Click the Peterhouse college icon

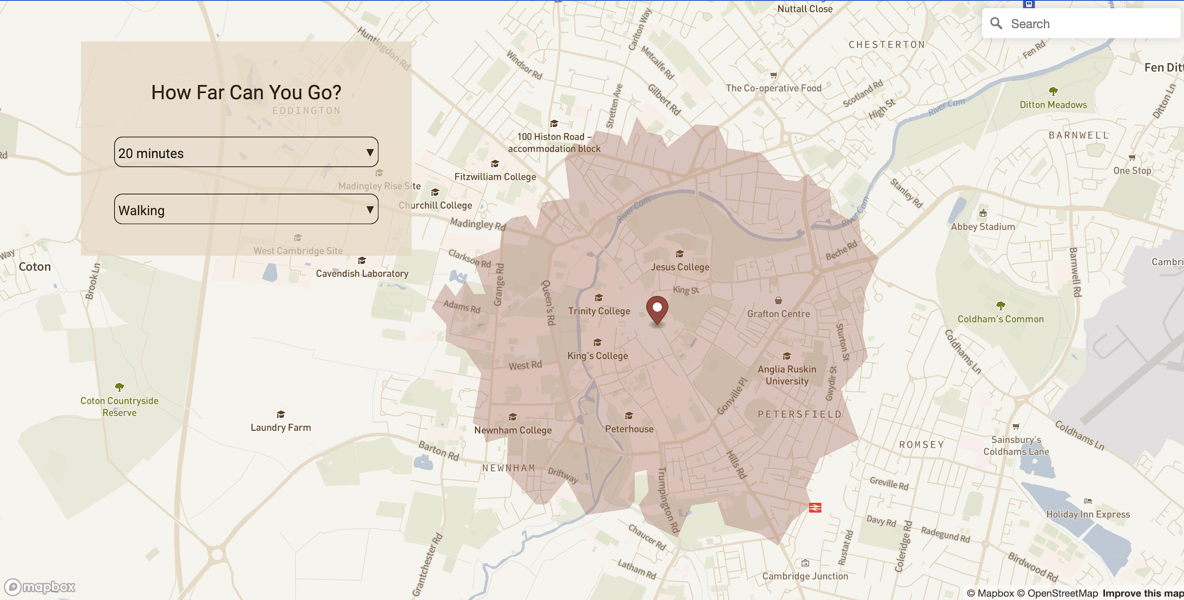[629, 415]
